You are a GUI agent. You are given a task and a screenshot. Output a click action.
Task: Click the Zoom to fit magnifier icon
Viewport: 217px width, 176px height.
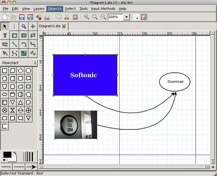95,17
